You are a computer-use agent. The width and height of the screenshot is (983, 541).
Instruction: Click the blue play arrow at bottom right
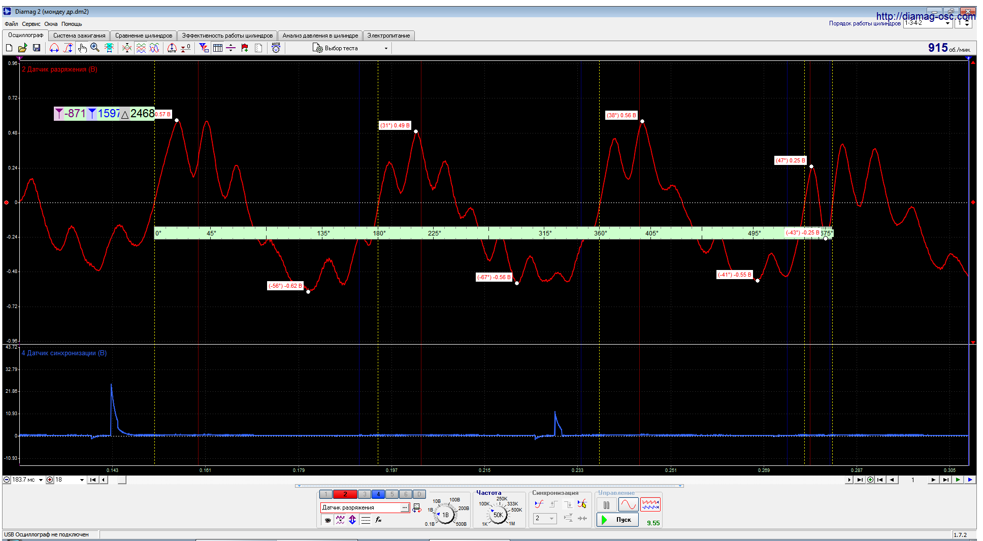click(970, 480)
